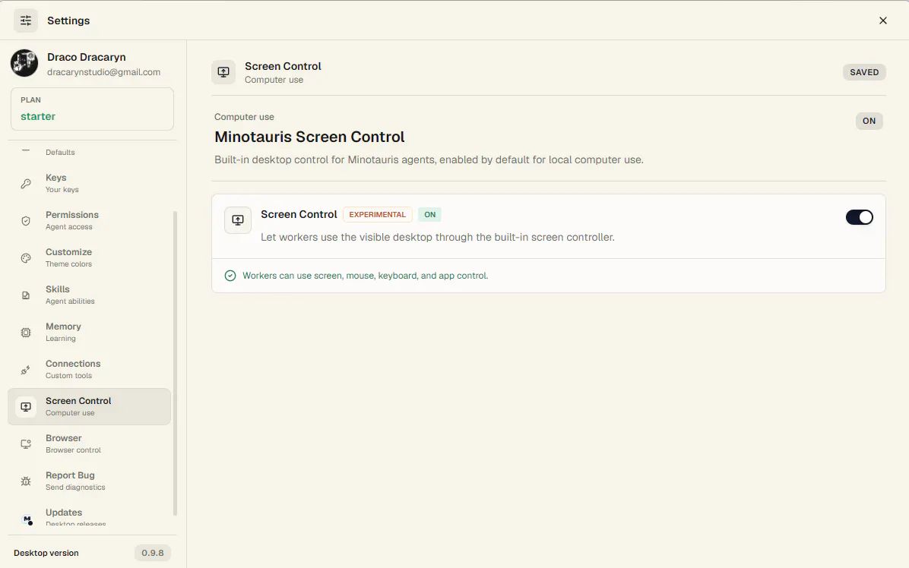Open Report Bug send diagnostics
The image size is (909, 568).
coord(89,481)
